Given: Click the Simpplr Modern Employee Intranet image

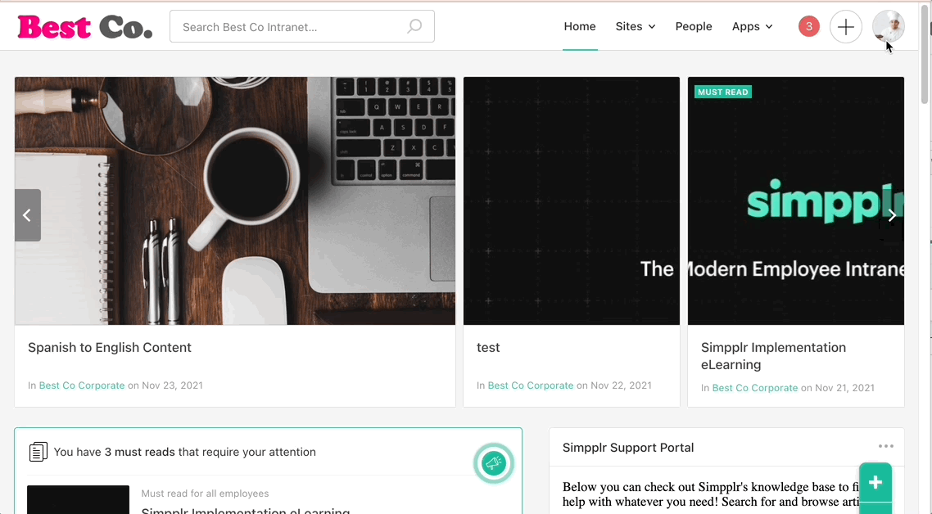Looking at the screenshot, I should [795, 201].
